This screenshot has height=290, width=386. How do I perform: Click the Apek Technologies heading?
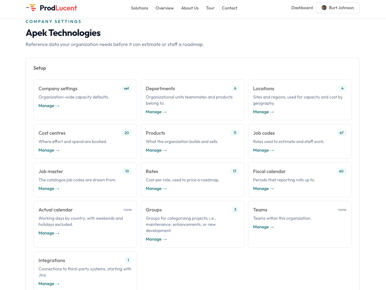[63, 33]
